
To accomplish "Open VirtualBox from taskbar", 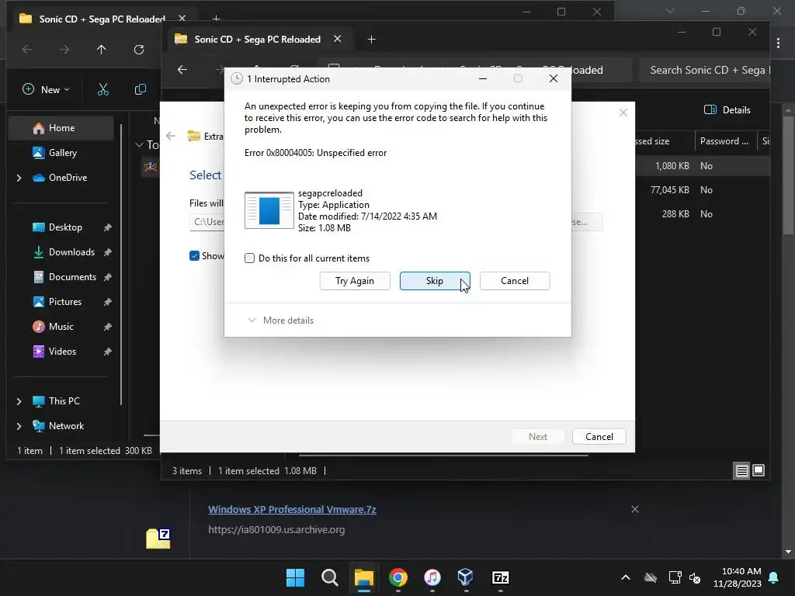I will [x=466, y=577].
